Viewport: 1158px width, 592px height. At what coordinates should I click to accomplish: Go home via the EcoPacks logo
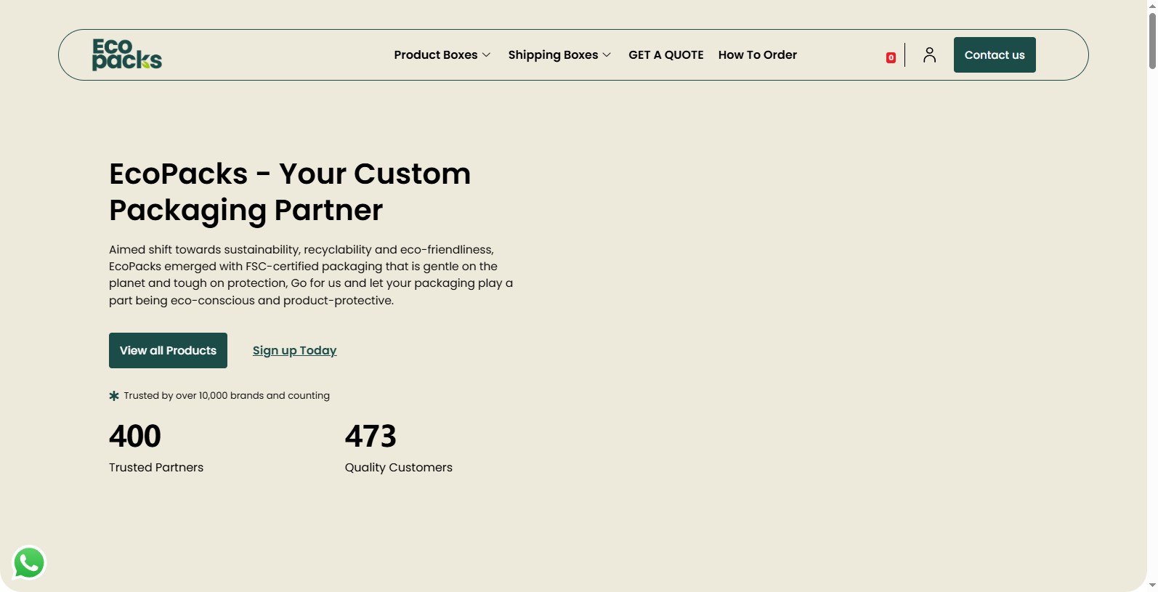127,54
